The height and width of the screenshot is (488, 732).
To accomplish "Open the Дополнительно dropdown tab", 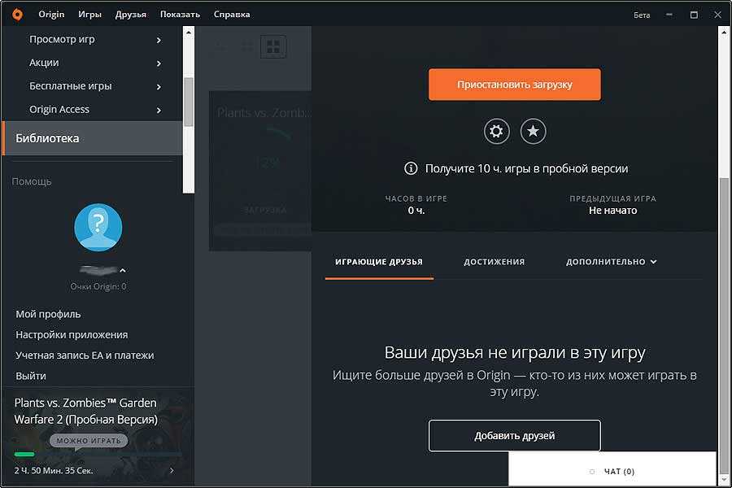I will click(x=611, y=262).
